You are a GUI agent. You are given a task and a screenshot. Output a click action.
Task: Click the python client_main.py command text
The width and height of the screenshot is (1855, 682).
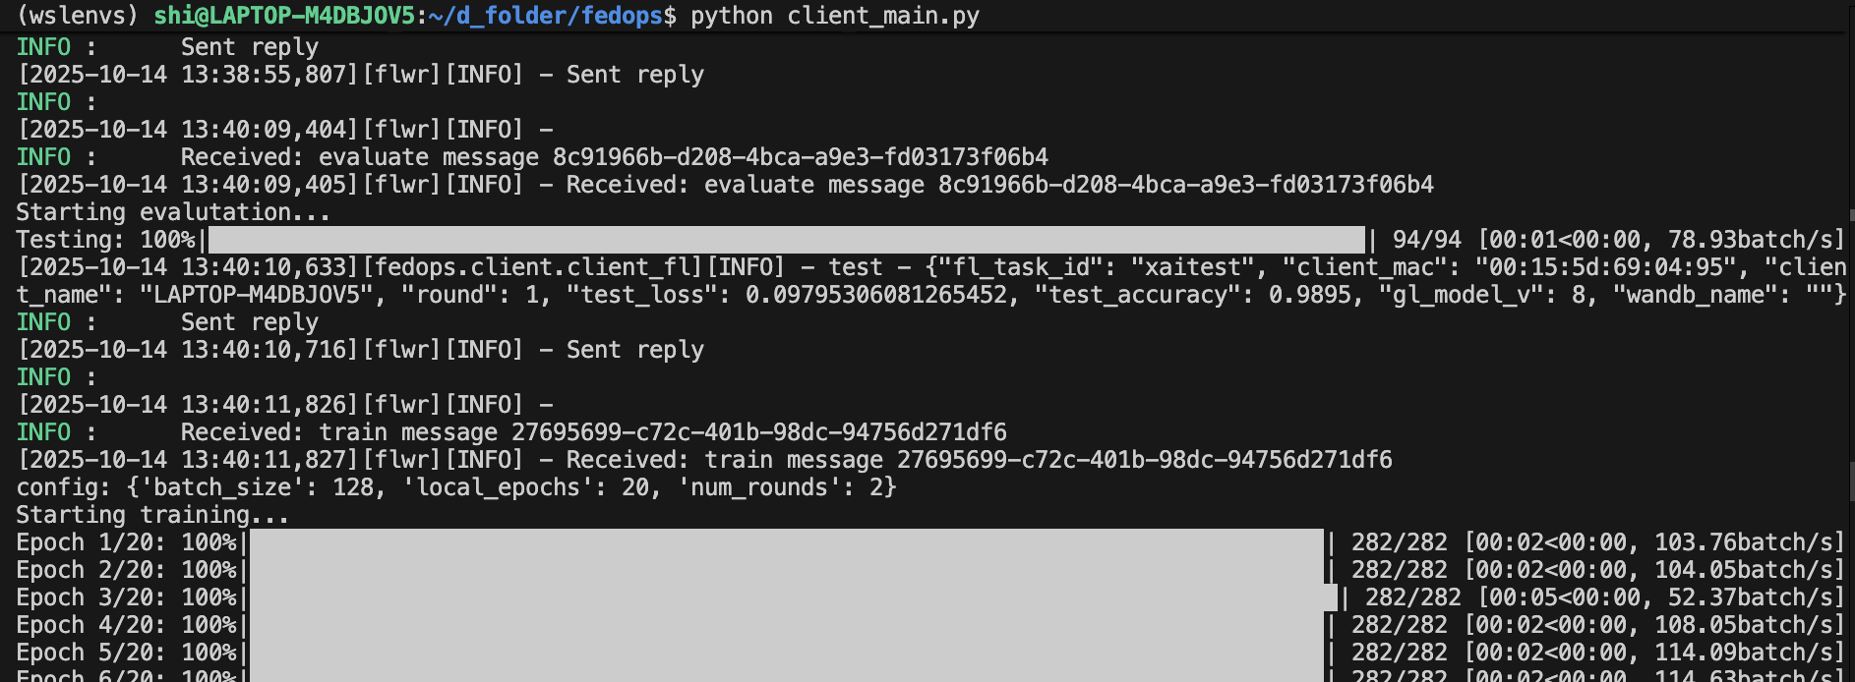click(834, 17)
